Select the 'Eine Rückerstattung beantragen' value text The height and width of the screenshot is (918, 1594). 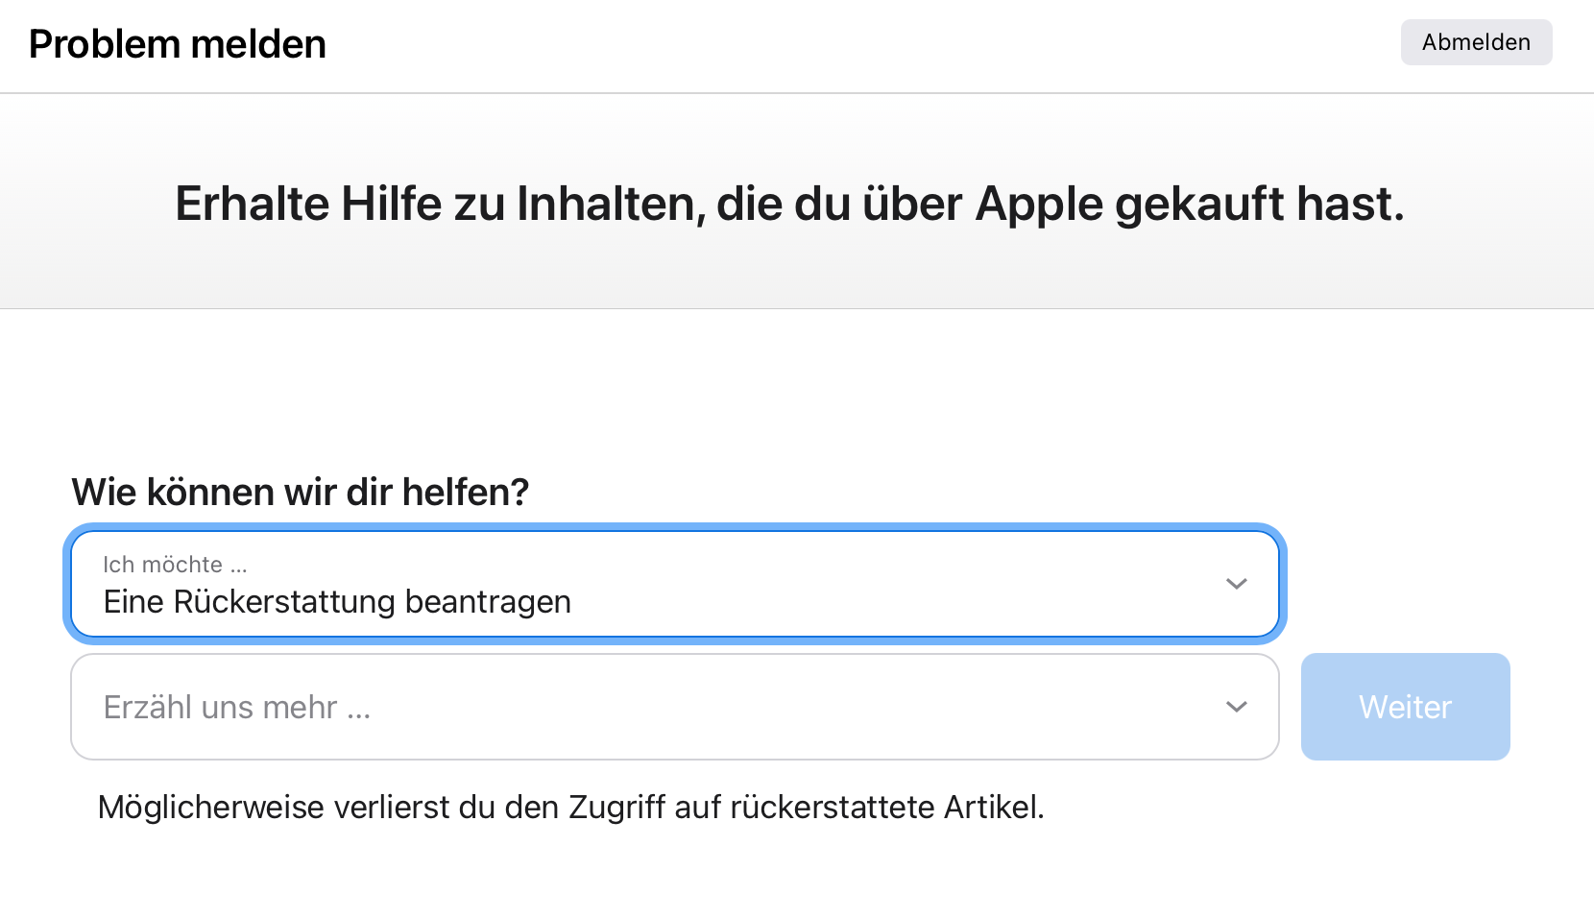[x=337, y=602]
